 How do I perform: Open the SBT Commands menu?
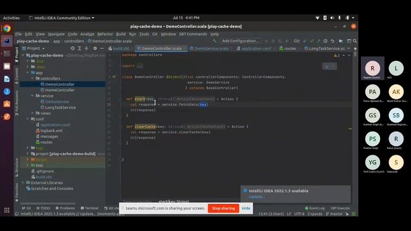(193, 34)
